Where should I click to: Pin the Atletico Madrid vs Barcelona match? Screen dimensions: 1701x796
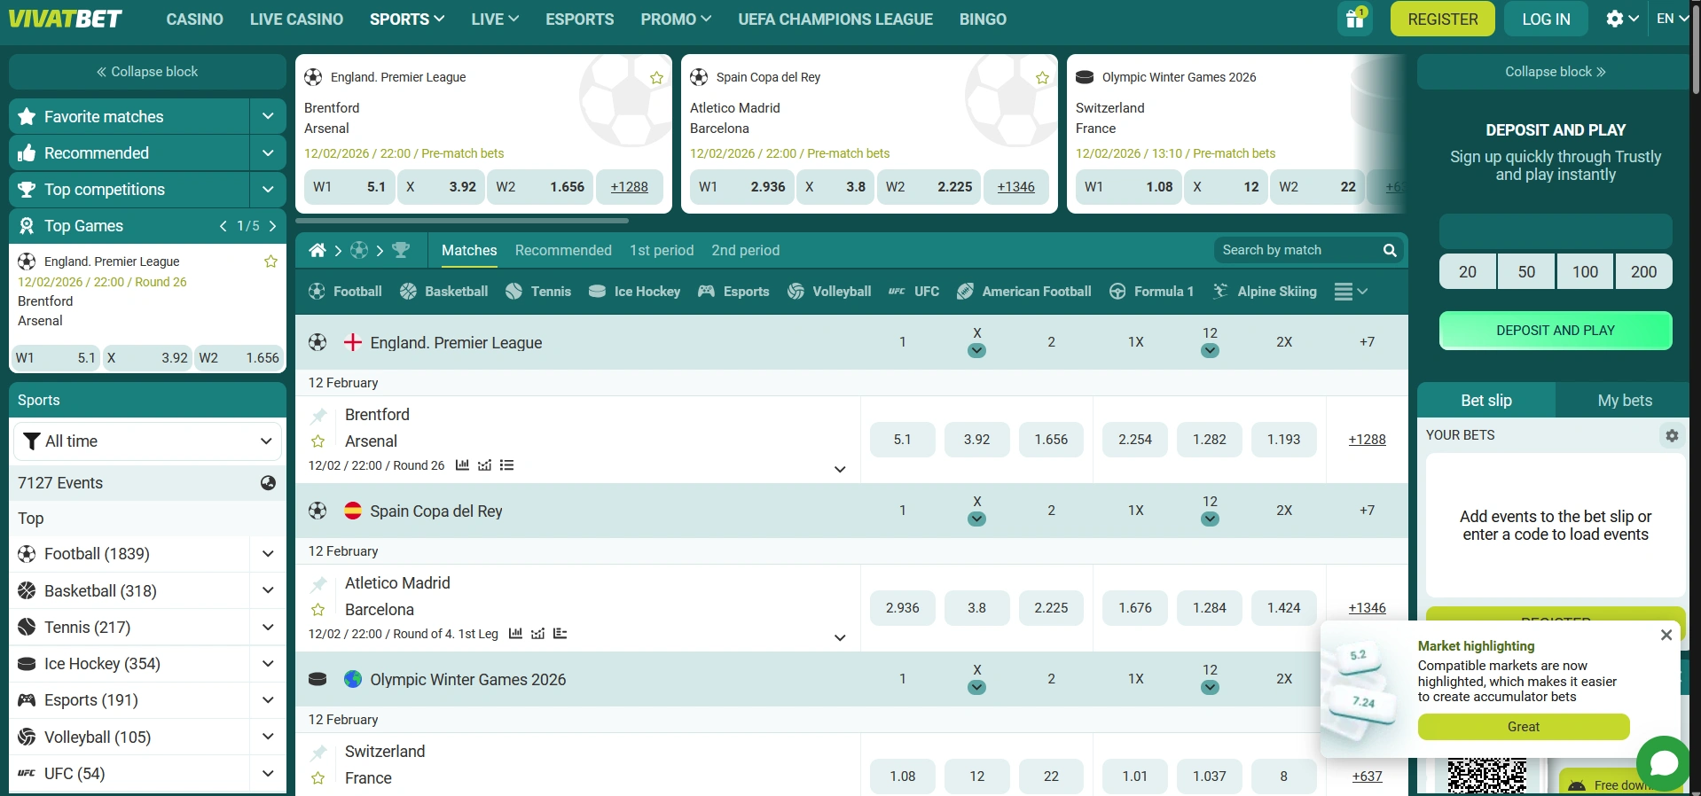point(319,583)
